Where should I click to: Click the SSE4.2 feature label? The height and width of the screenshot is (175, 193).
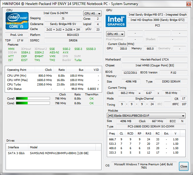tap(39, 53)
